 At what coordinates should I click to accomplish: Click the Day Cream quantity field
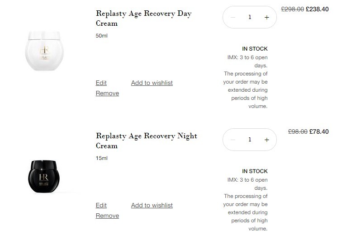click(x=250, y=17)
